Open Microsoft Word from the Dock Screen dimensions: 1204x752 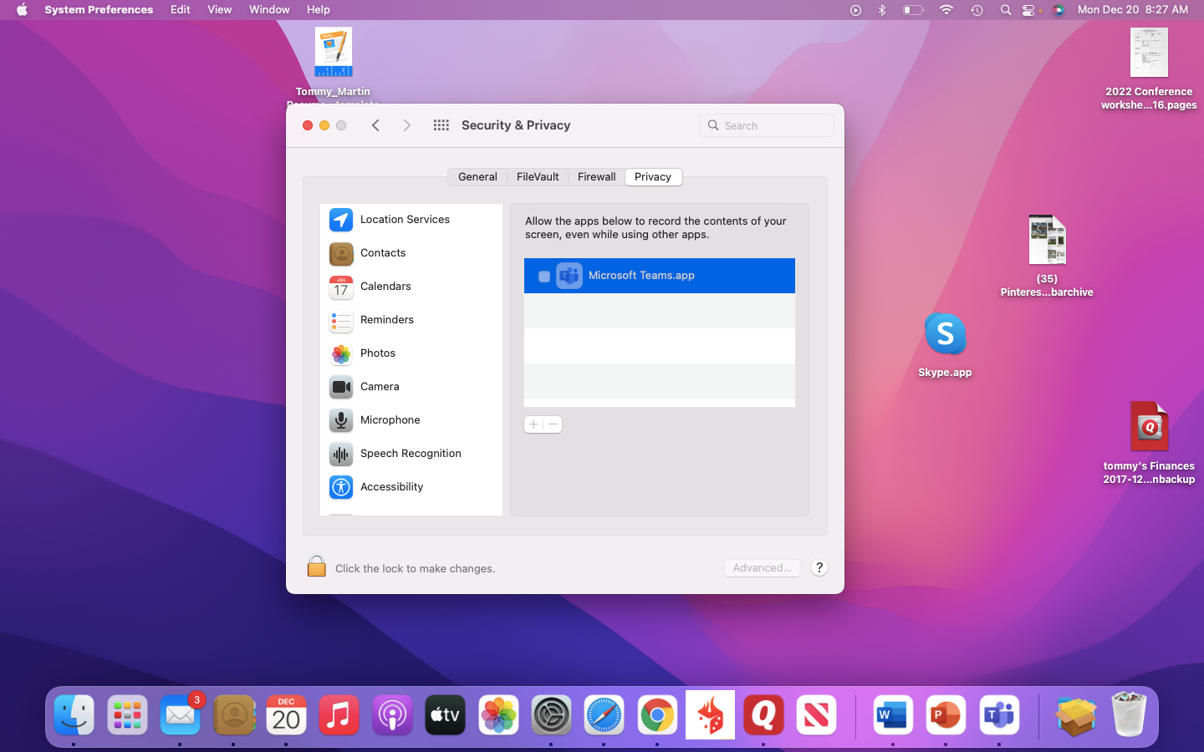tap(892, 716)
